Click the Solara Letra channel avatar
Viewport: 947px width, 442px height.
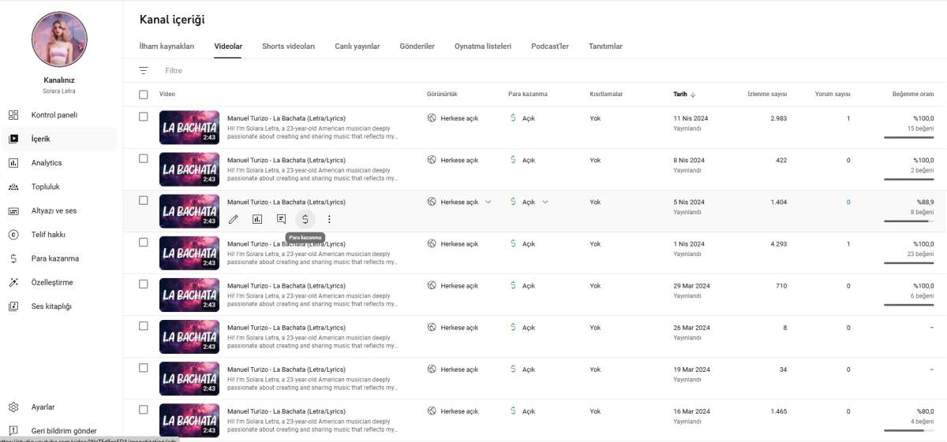[x=59, y=39]
